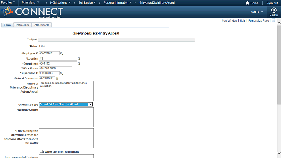Click the Employee ID input field
This screenshot has width=281, height=158.
[49, 54]
